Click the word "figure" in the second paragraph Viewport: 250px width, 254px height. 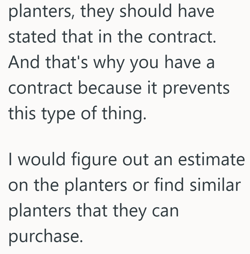94,160
